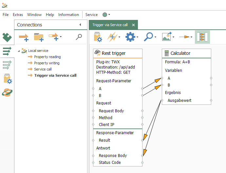226x173 pixels.
Task: Toggle the highlighted layout view toolbar button
Action: click(x=202, y=37)
